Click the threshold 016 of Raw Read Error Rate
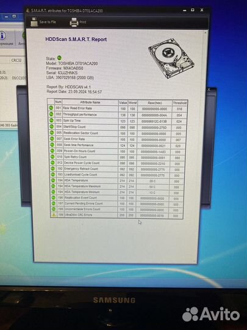Screen dimensions: 247x330 [x=179, y=109]
